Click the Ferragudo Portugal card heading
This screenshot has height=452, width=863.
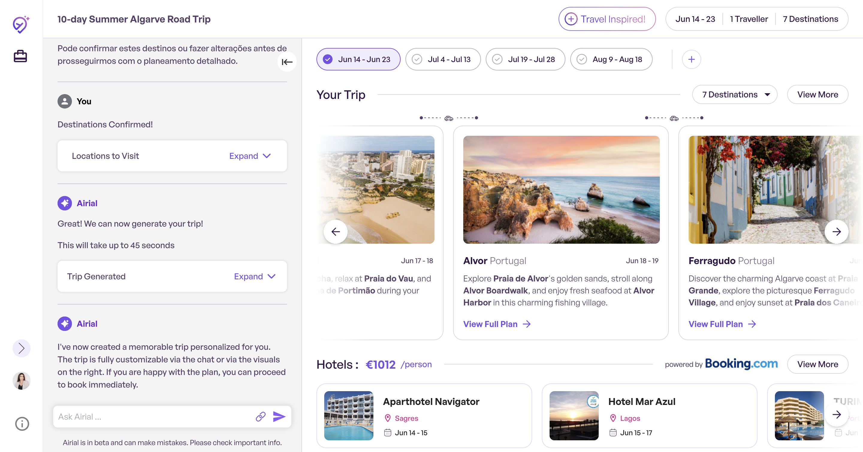pos(731,261)
